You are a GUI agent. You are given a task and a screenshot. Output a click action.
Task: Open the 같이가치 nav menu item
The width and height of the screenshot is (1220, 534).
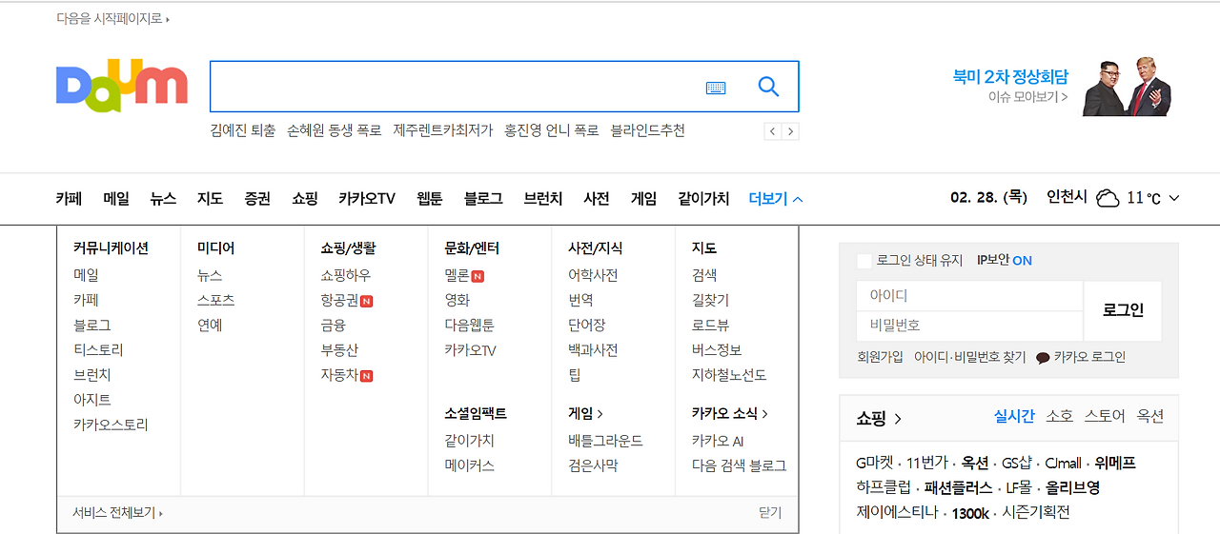point(703,199)
